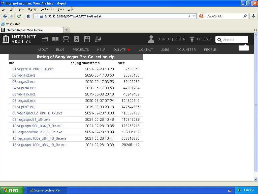
Task: Open file 07 vegas7.exe
Action: 24,107
